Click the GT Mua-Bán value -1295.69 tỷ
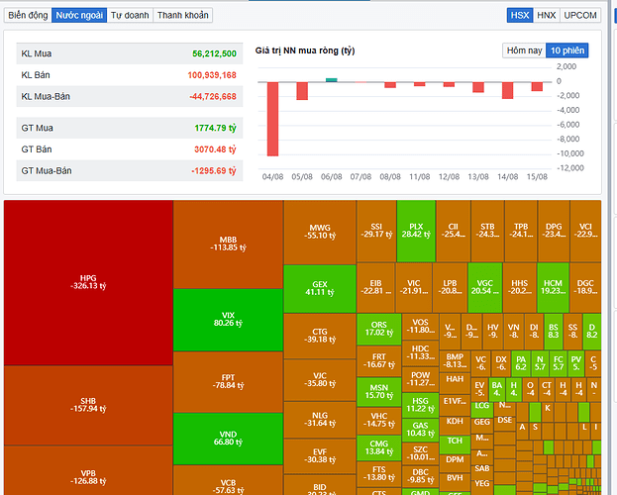 tap(214, 171)
